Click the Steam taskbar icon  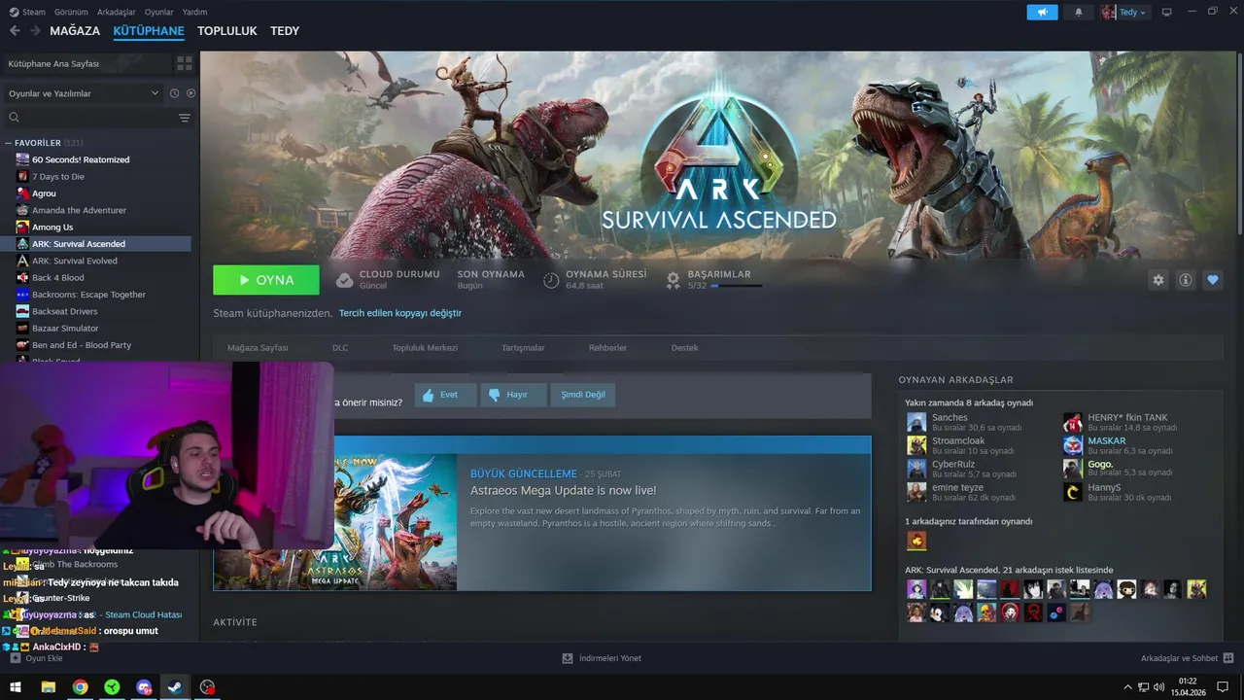[x=175, y=687]
